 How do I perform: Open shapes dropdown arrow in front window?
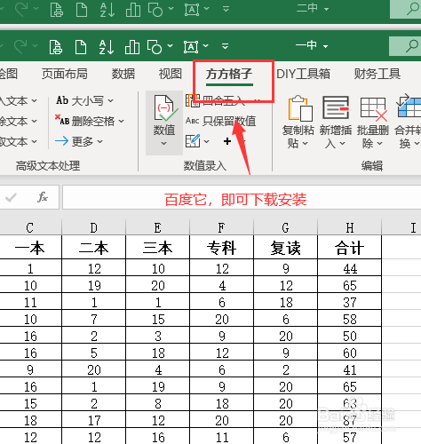(170, 46)
